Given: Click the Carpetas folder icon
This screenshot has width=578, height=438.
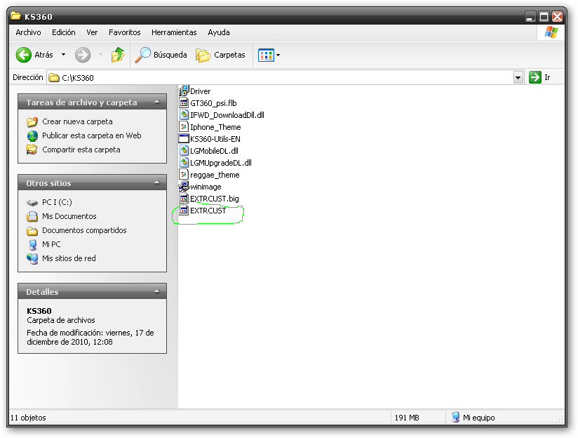Looking at the screenshot, I should tap(203, 55).
